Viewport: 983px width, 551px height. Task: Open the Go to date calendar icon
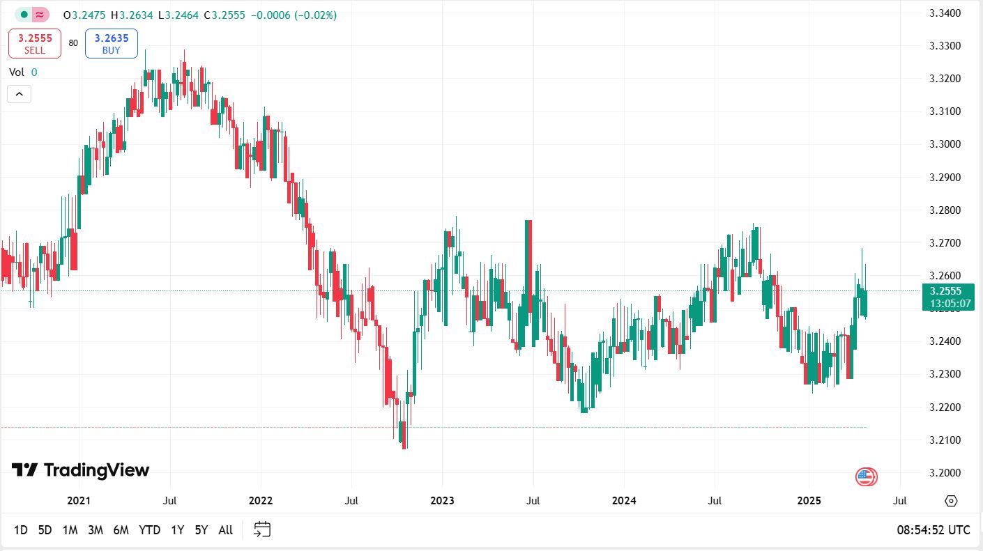point(262,529)
